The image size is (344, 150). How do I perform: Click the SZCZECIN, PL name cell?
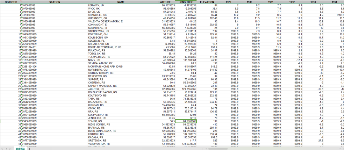tap(121, 41)
